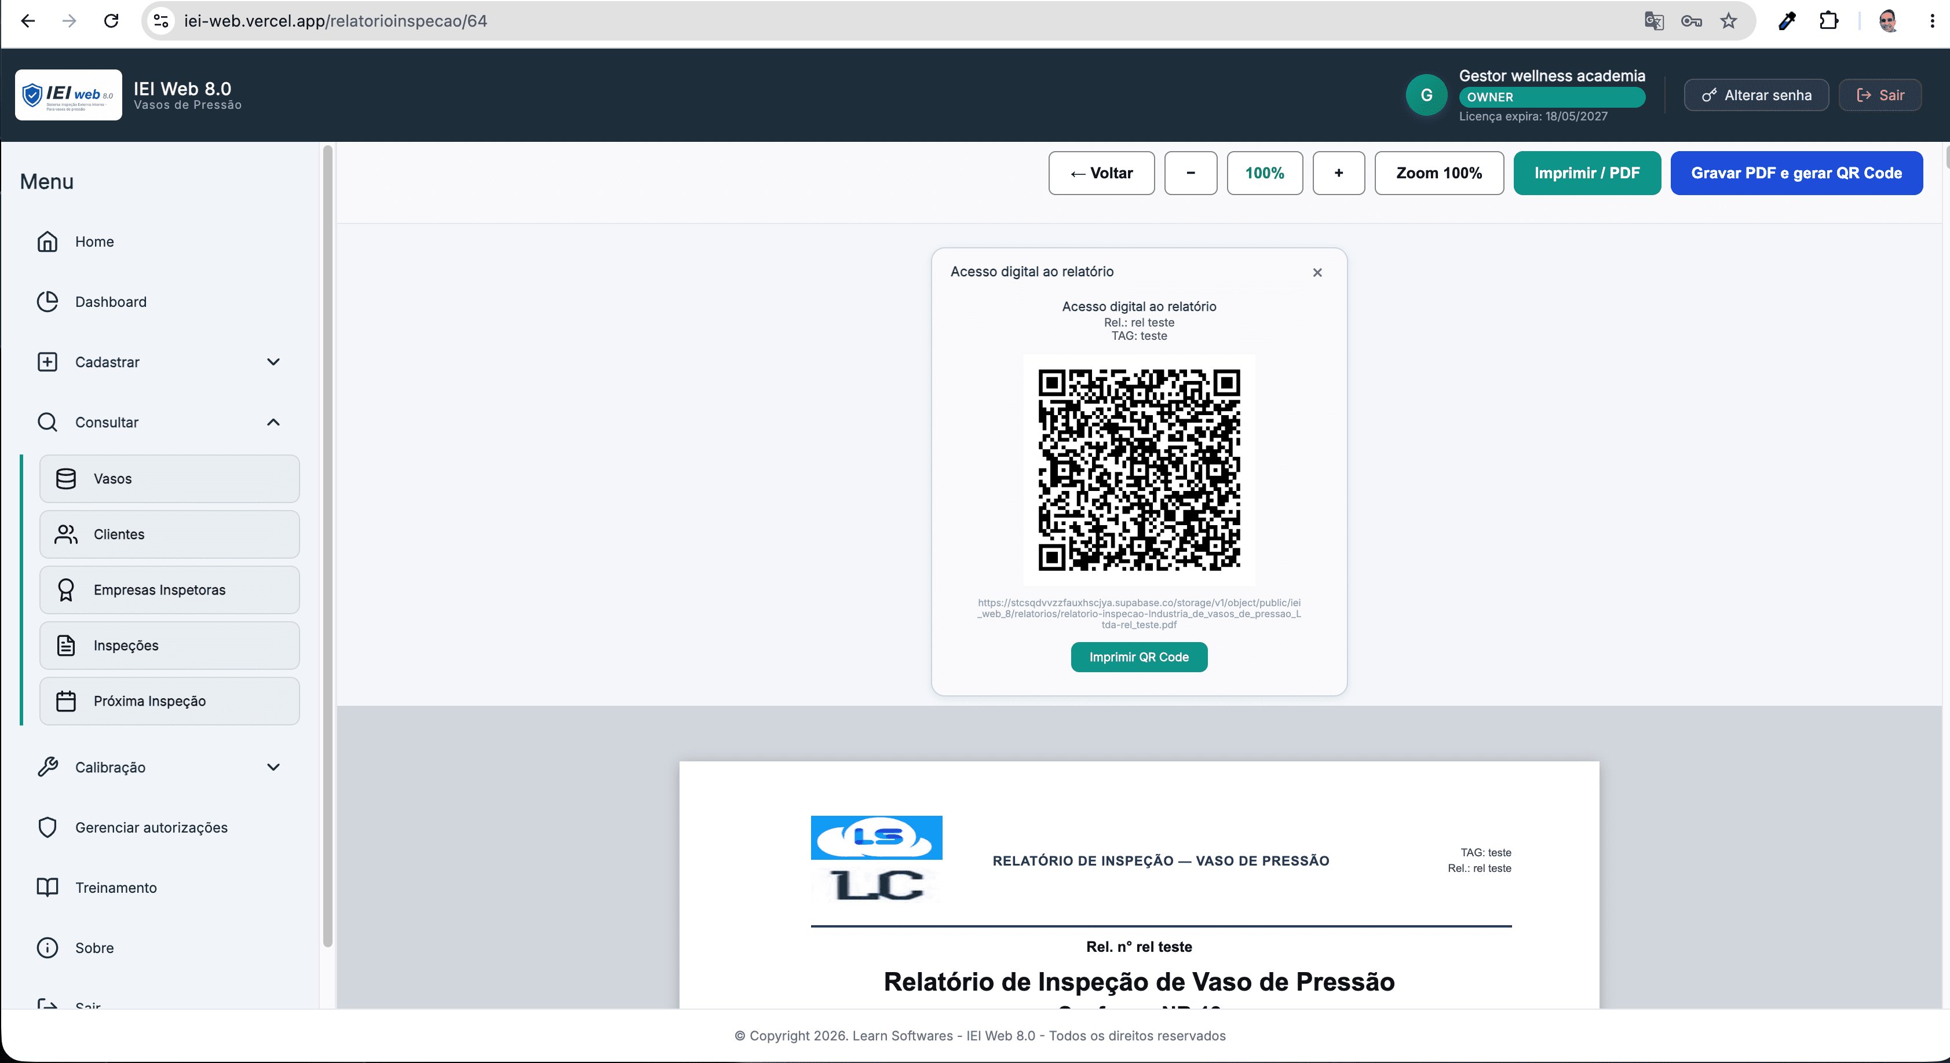
Task: Click the Empresas Inspetoras award icon
Action: (x=66, y=590)
